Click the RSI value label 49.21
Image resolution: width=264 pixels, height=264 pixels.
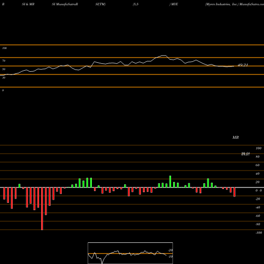[243, 65]
